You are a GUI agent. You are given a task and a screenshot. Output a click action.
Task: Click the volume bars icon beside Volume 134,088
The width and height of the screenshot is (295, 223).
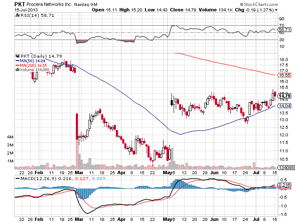tap(18, 69)
